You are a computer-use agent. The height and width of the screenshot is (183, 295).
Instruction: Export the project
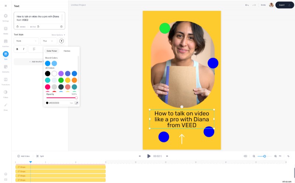285,5
